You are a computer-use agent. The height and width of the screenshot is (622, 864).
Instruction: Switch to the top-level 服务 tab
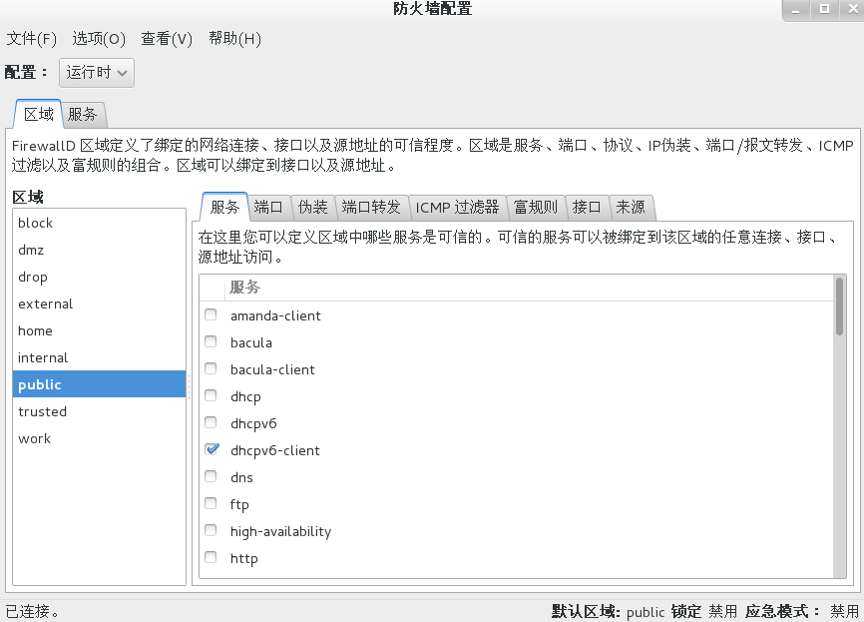[83, 115]
